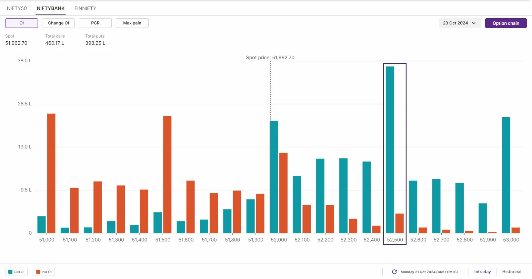The width and height of the screenshot is (532, 279).
Task: Toggle the Call OI legend item
Action: pyautogui.click(x=17, y=272)
